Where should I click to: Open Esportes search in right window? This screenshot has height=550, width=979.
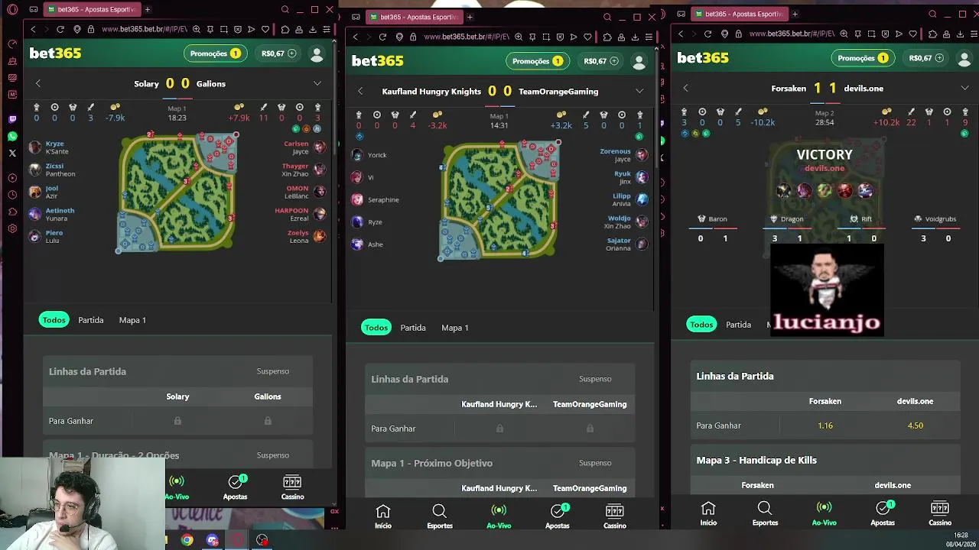click(765, 513)
